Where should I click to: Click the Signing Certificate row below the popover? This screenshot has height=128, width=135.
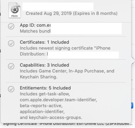click(x=67, y=124)
